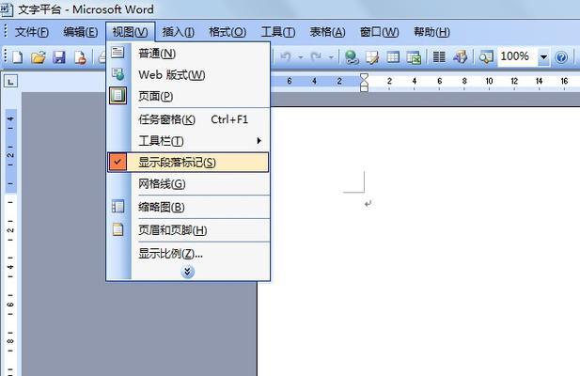Screen dimensions: 580x376
Task: Open the 文件(F) menu
Action: pyautogui.click(x=31, y=32)
